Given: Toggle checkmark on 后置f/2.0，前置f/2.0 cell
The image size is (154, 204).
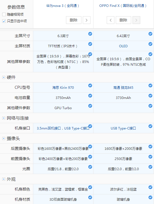Looking at the screenshot, I should pos(150,167).
